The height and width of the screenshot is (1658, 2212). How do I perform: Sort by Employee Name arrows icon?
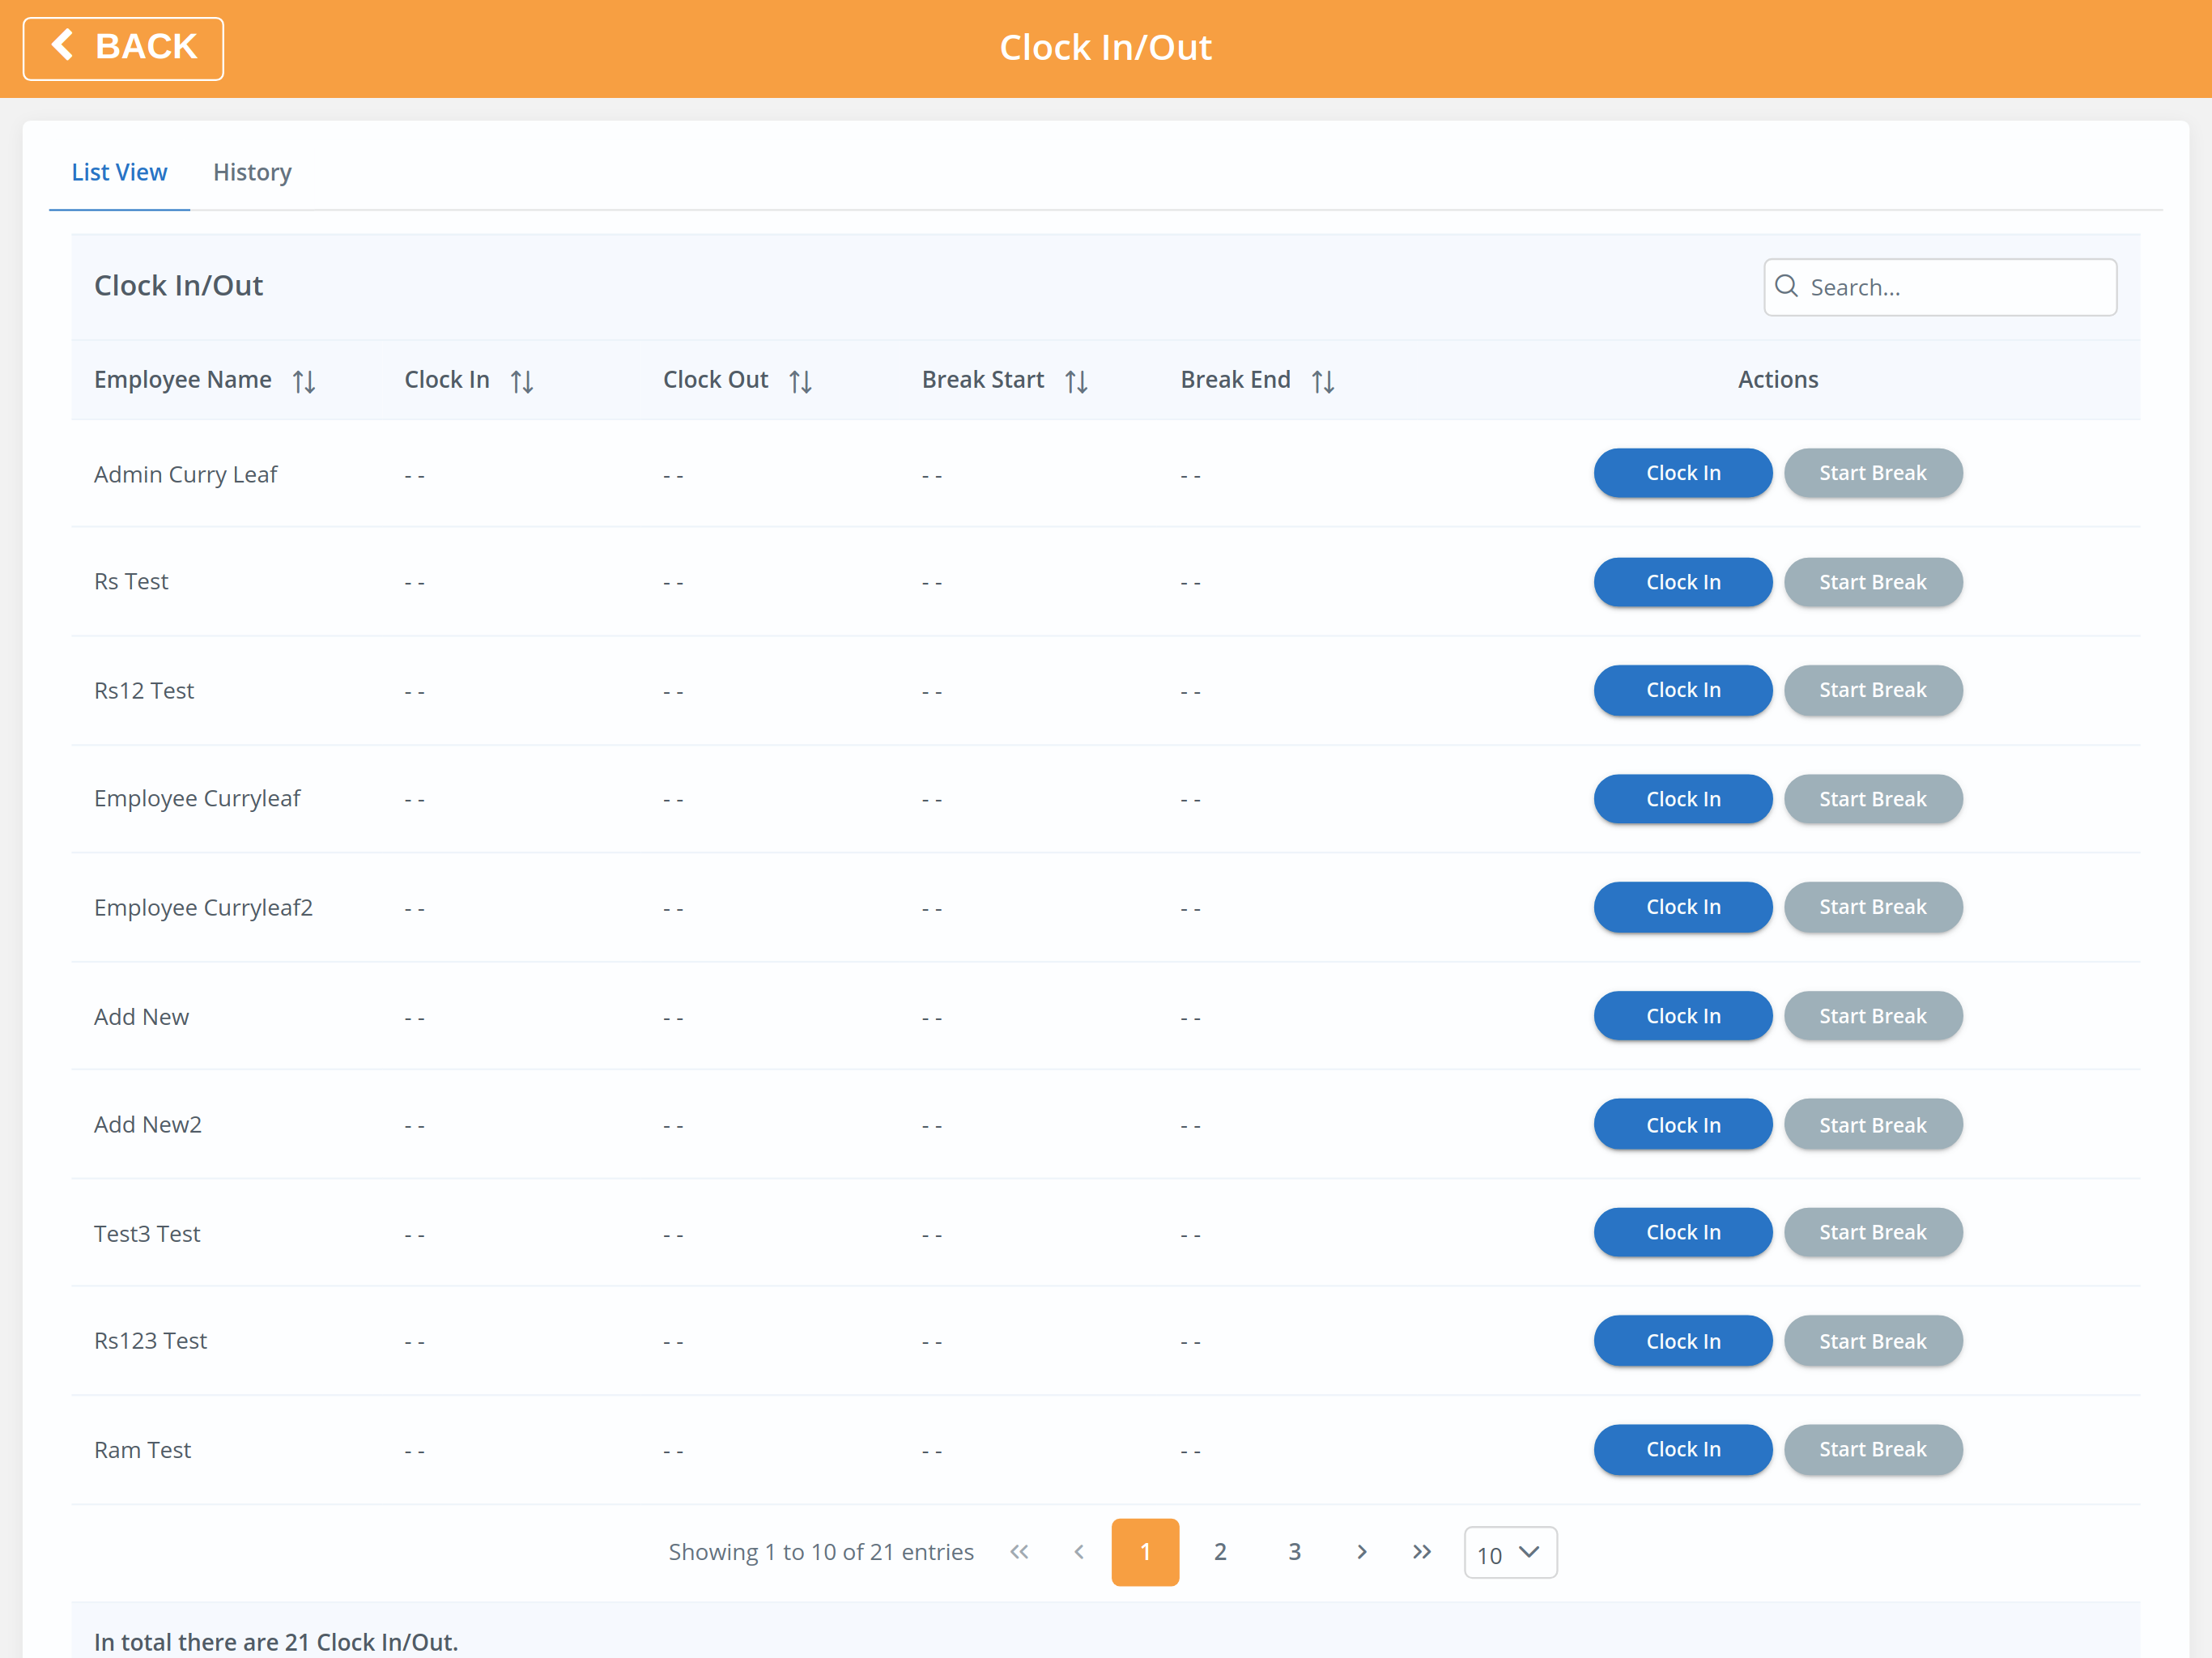(x=304, y=381)
